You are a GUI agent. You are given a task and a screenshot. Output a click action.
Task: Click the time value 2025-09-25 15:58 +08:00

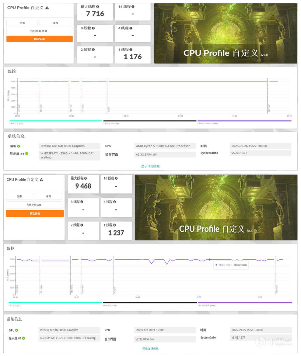(261, 330)
